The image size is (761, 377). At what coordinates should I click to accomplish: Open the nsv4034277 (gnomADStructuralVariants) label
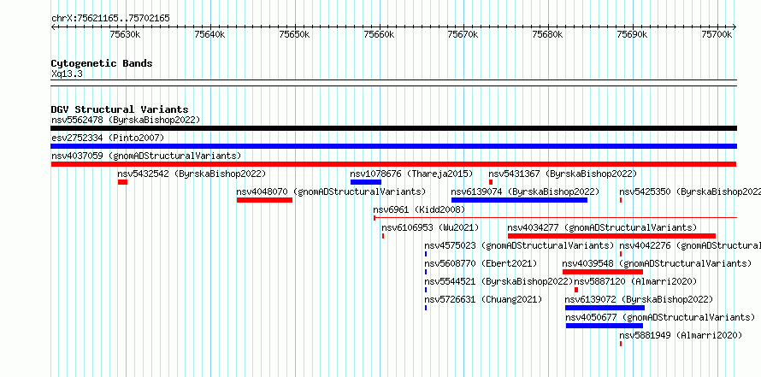[602, 227]
